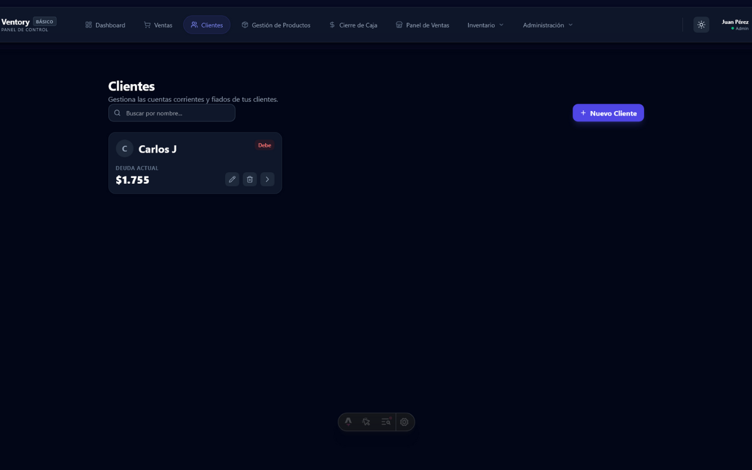
Task: Navigate to Gestión de Productos
Action: click(x=276, y=25)
